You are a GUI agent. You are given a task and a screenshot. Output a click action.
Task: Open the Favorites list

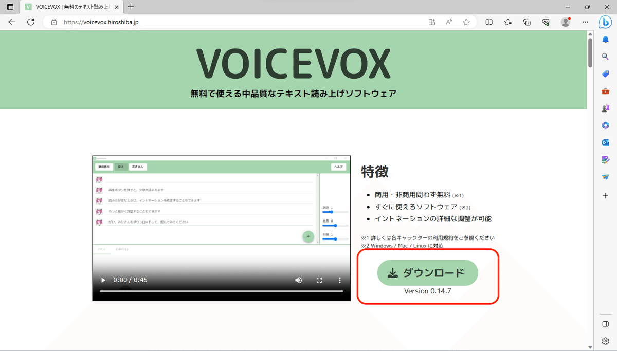508,22
